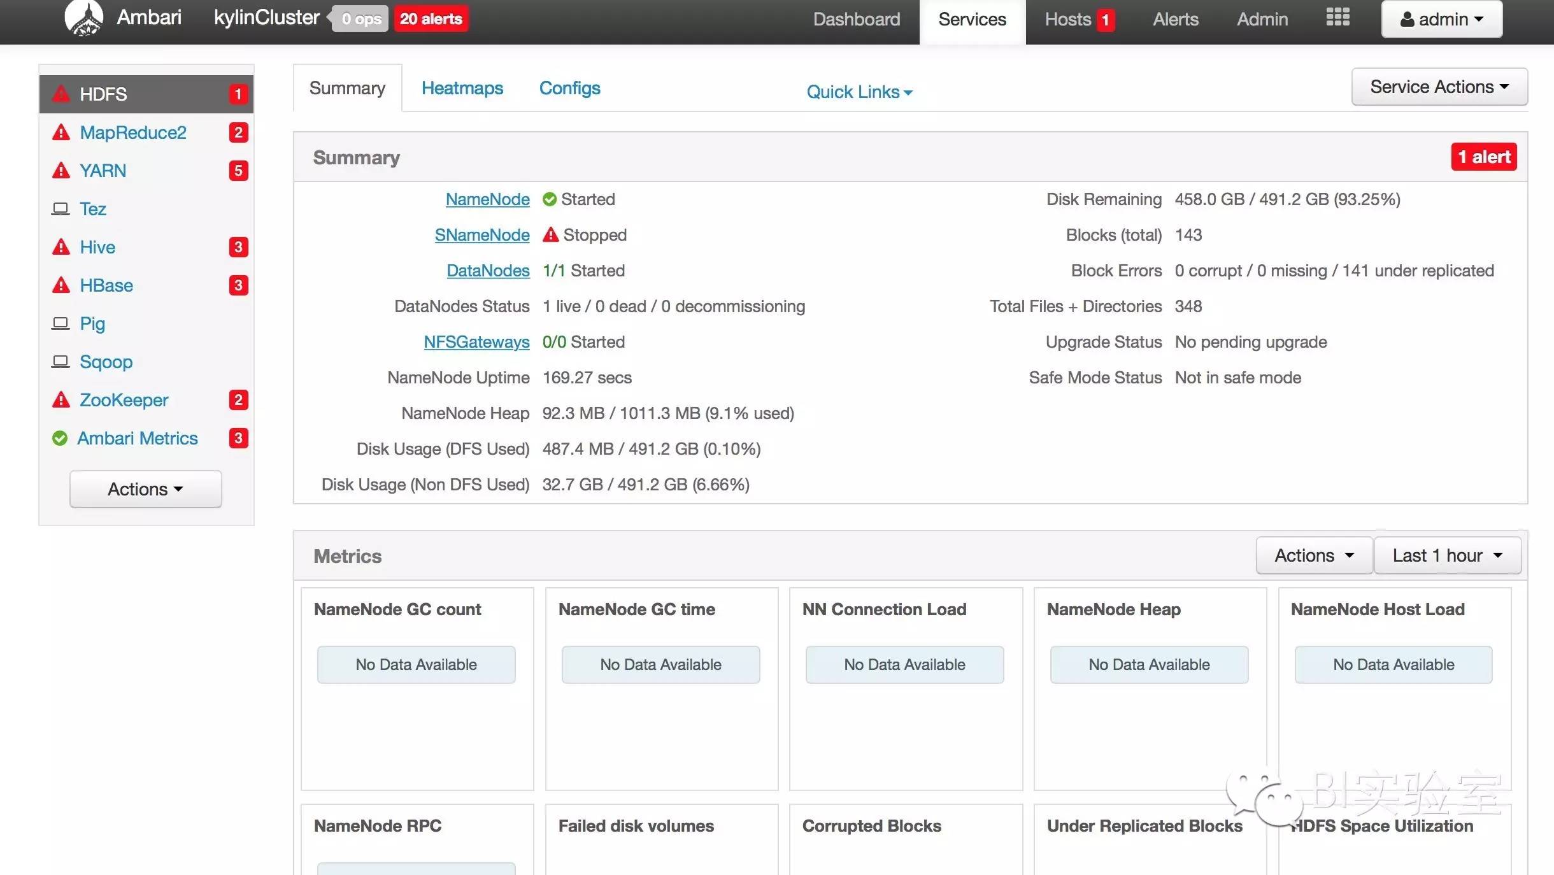Change the Last 1 hour time range
The height and width of the screenshot is (875, 1554).
(x=1448, y=555)
